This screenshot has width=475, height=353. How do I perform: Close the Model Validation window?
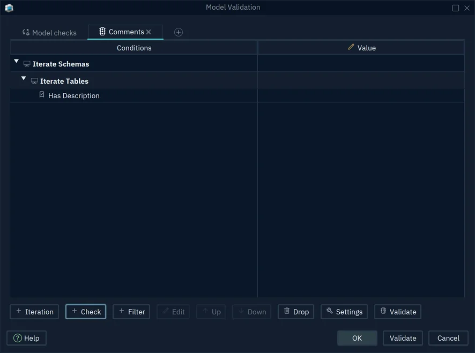[467, 8]
